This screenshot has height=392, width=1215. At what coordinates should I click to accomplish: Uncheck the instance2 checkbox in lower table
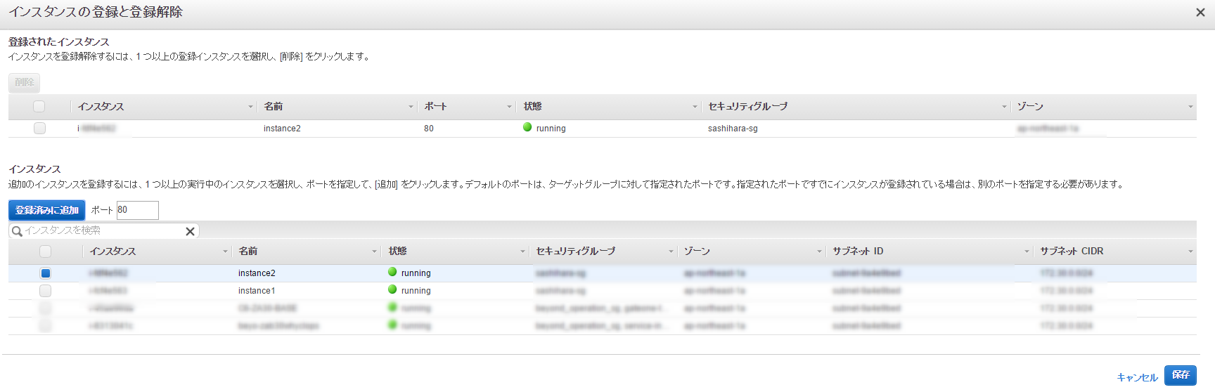(x=45, y=273)
